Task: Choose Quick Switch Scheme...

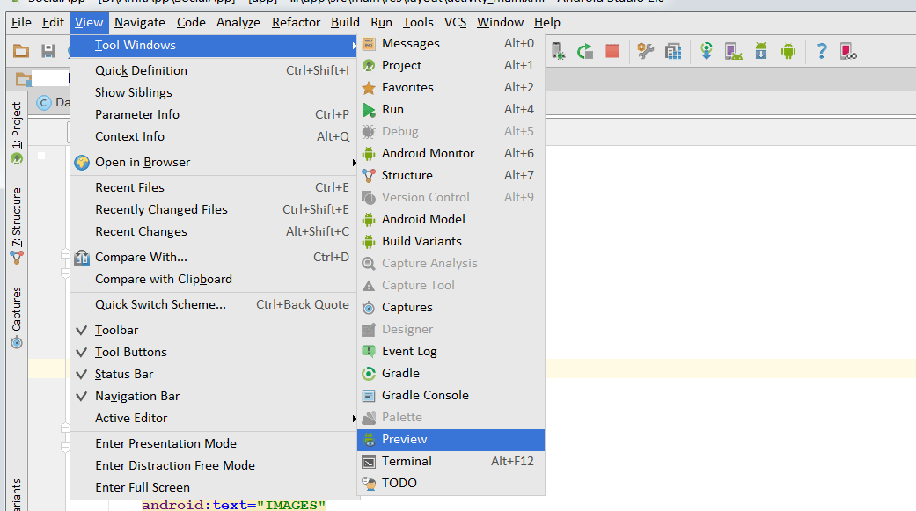Action: (x=214, y=305)
